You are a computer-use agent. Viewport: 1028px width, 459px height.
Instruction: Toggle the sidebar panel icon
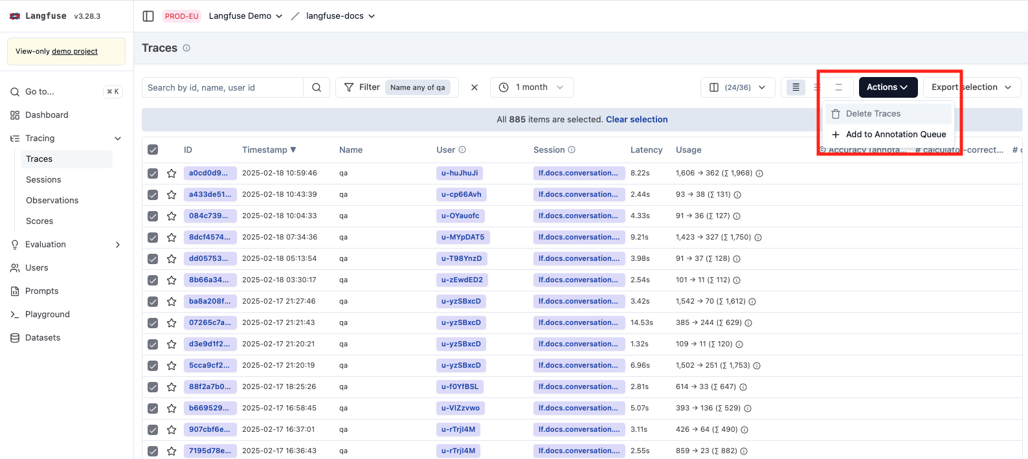coord(148,16)
